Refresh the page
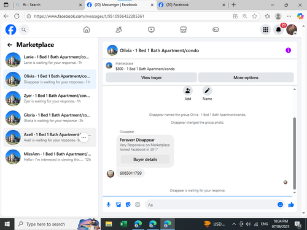 17,16
